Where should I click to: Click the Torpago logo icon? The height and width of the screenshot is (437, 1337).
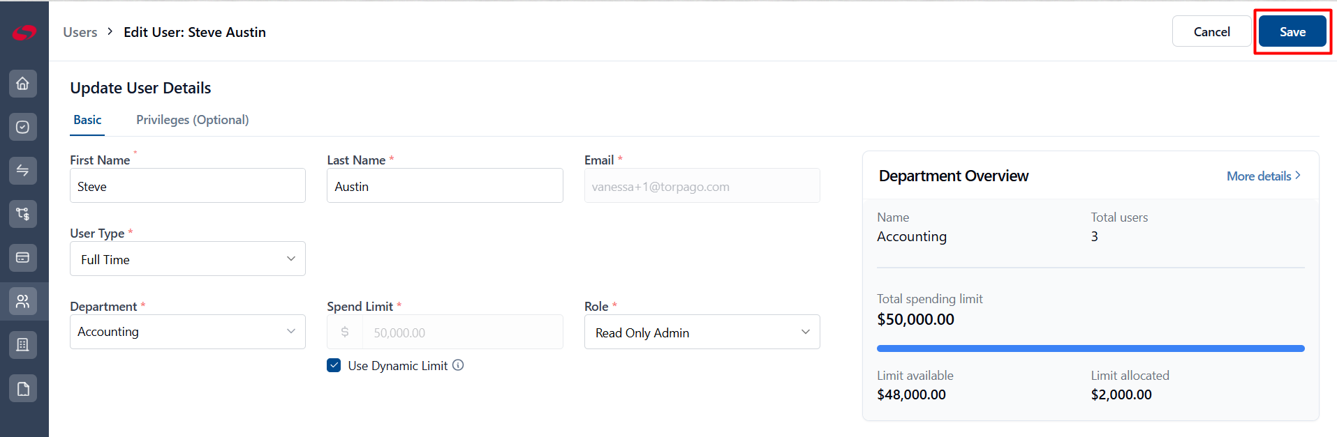pos(24,32)
